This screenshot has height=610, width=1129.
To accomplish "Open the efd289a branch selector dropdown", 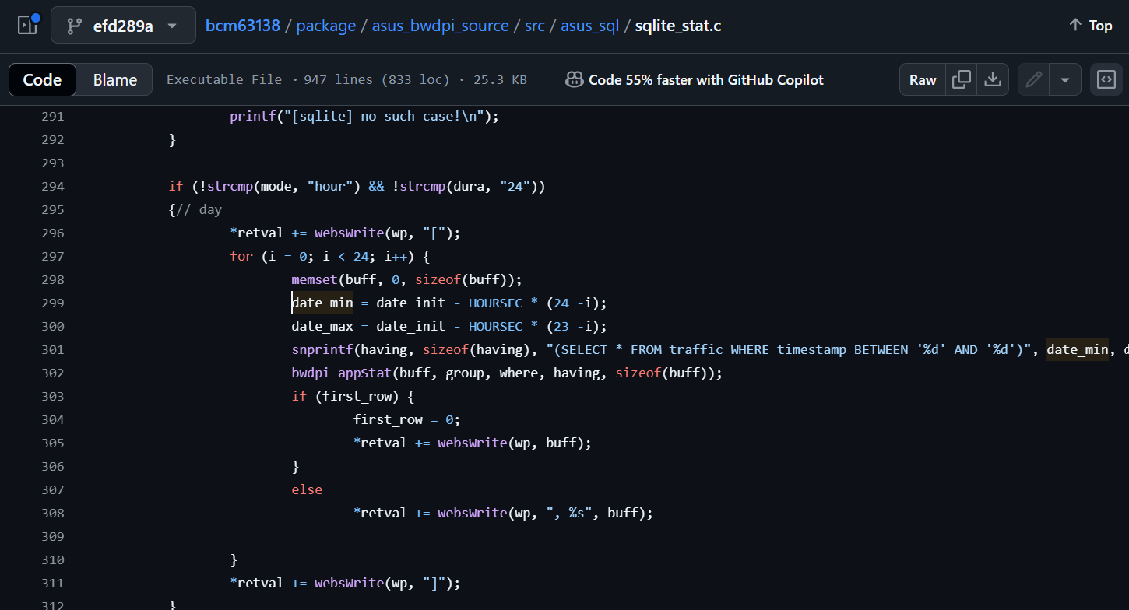I will [122, 26].
